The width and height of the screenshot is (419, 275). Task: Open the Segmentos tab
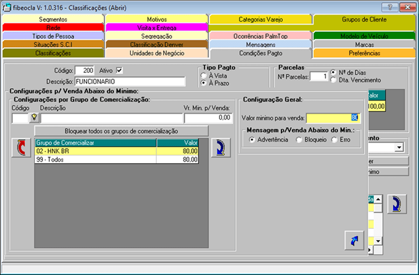pos(53,19)
